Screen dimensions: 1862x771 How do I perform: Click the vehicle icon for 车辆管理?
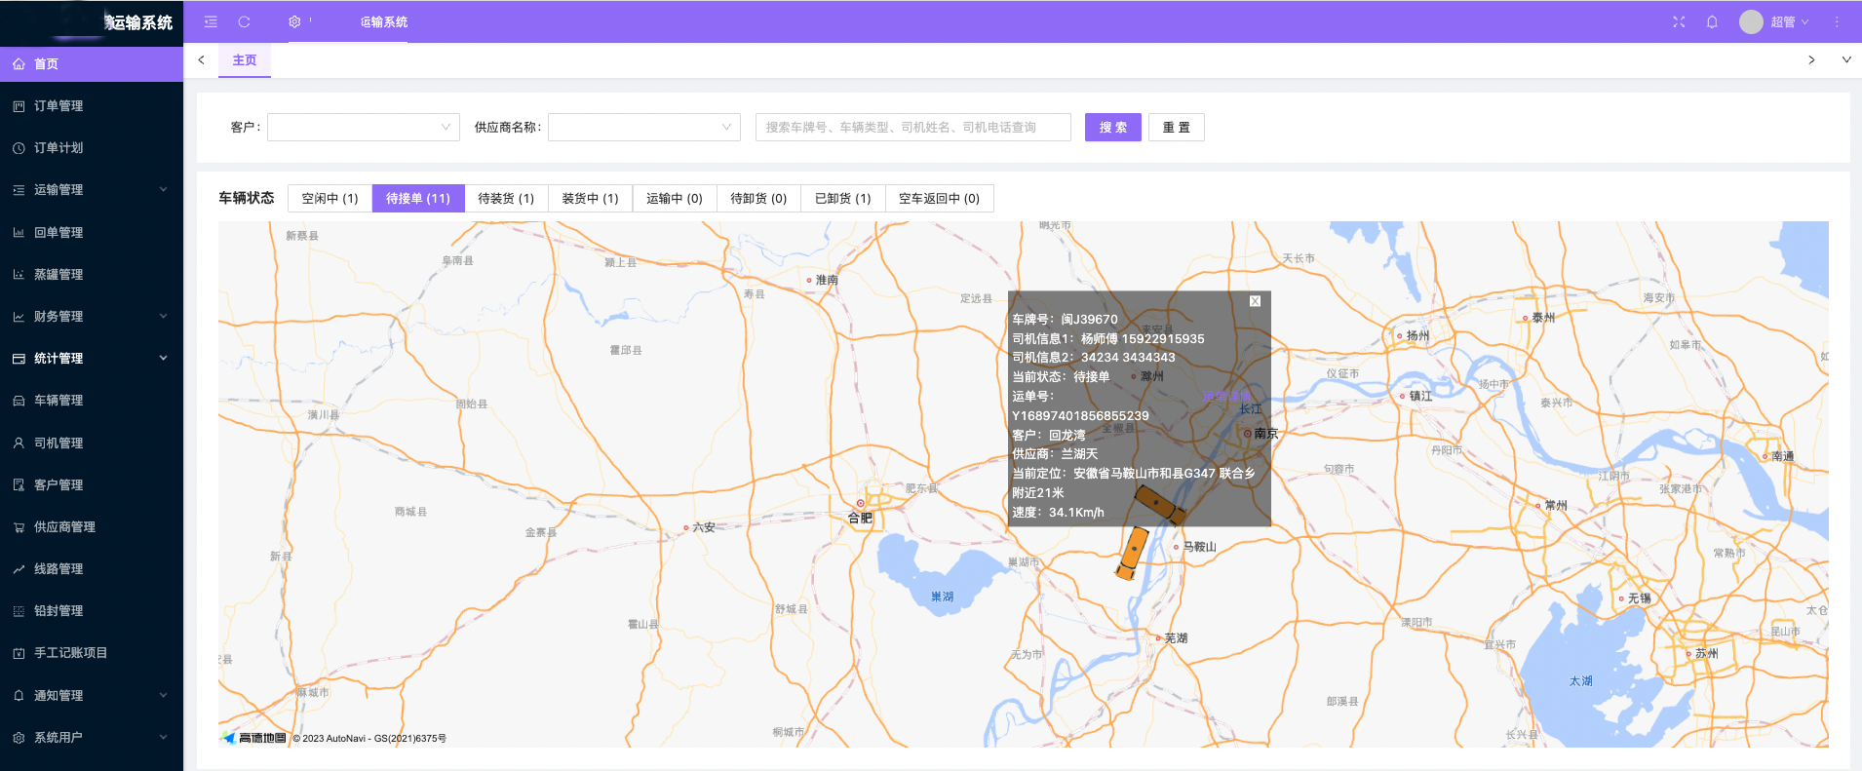click(x=19, y=401)
